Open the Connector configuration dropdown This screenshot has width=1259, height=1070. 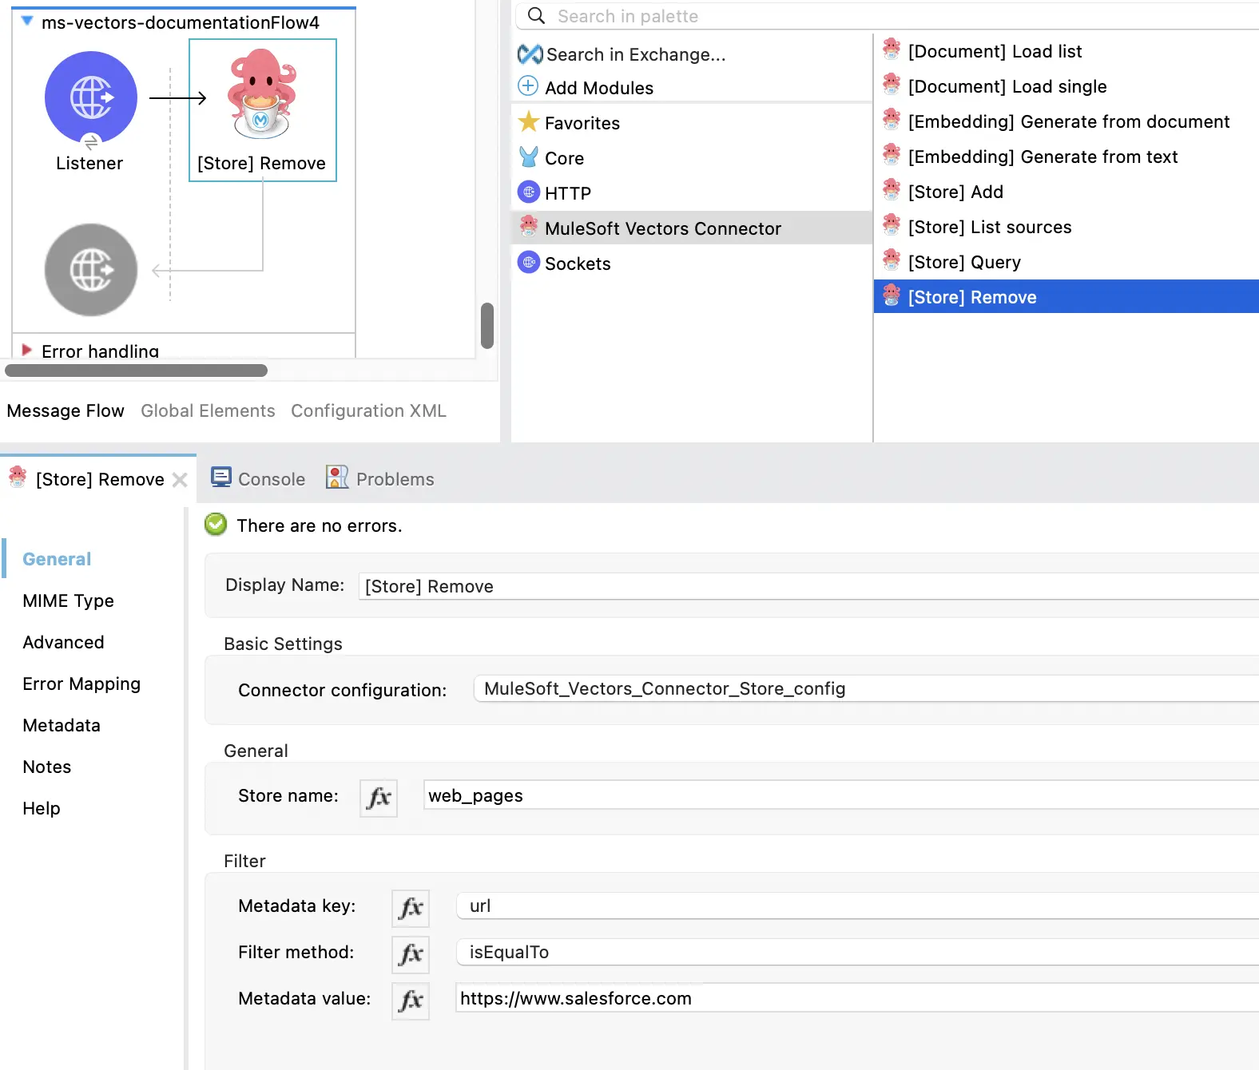[x=863, y=689]
